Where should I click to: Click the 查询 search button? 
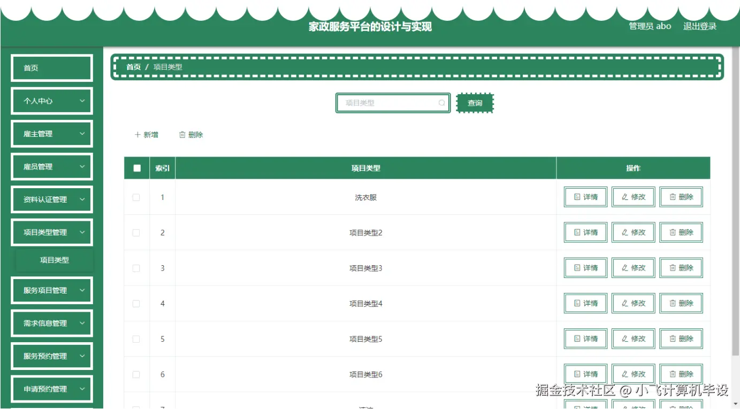(475, 103)
